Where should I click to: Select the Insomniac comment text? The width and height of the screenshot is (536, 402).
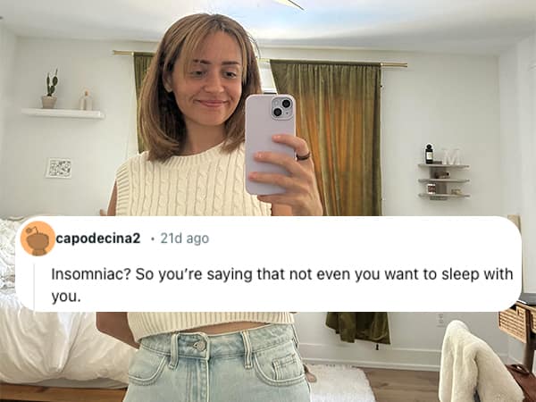click(282, 285)
